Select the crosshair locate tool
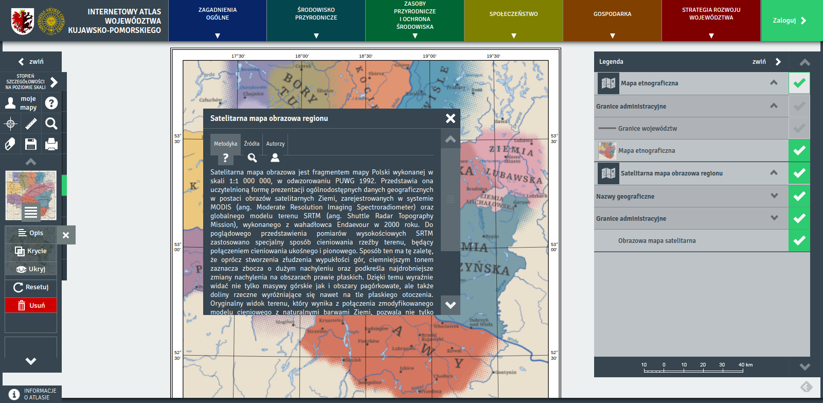Screen dimensions: 823x403 tap(10, 124)
